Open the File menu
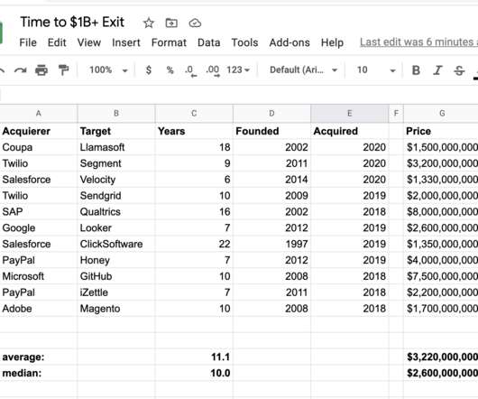The image size is (478, 399). click(28, 42)
